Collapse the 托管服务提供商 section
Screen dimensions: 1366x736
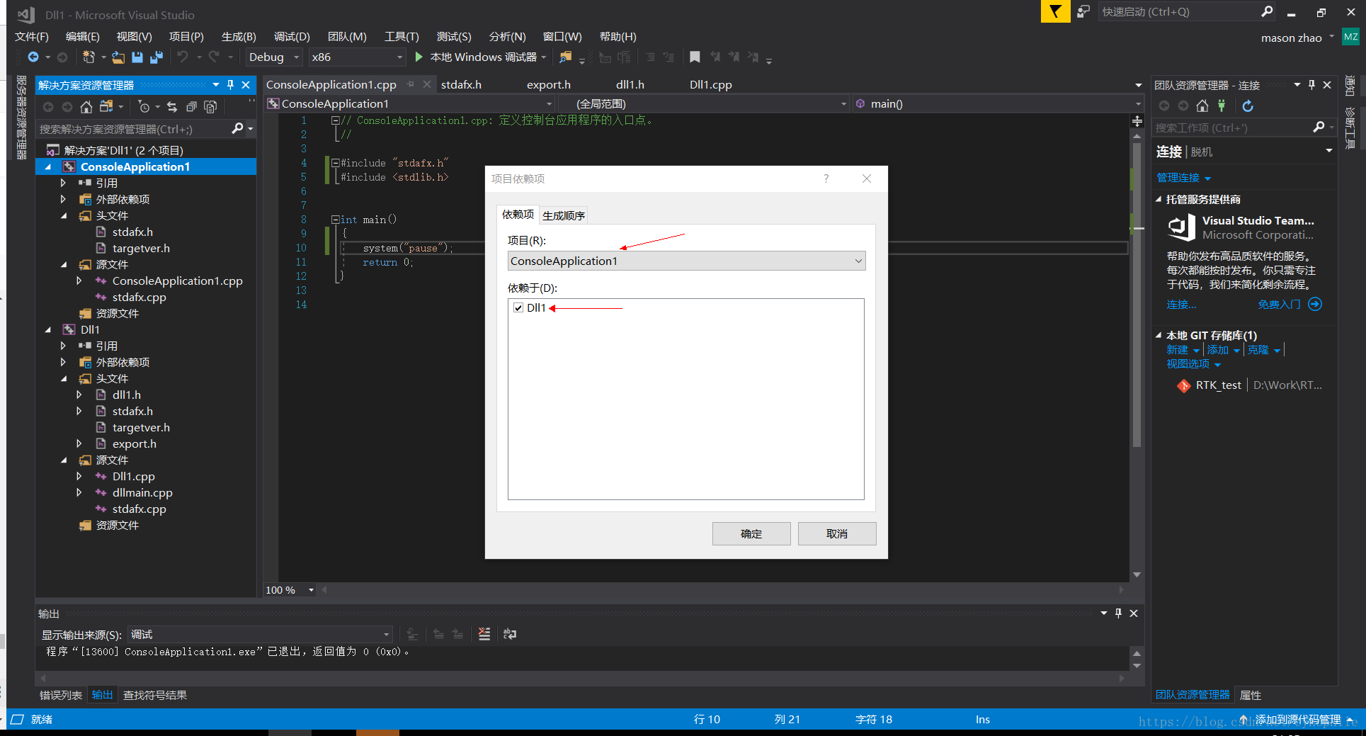tap(1159, 199)
